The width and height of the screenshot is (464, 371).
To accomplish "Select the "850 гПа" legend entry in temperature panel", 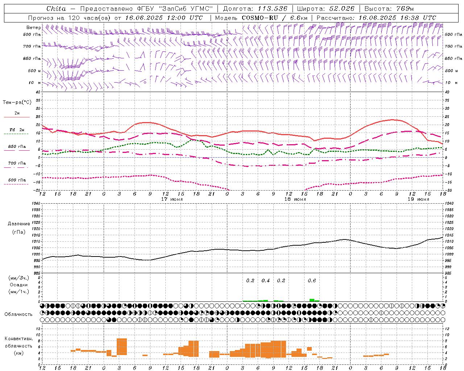I will coord(17,147).
